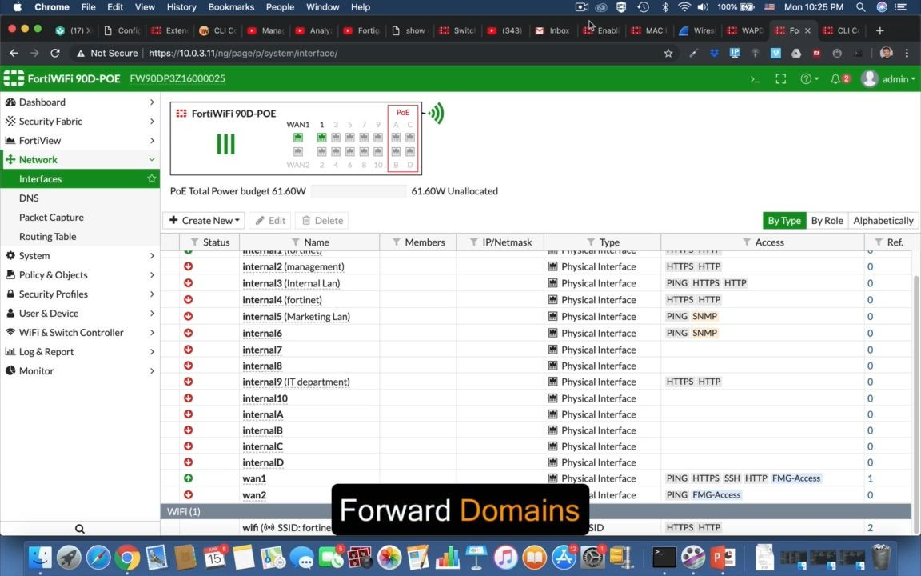The height and width of the screenshot is (576, 921).
Task: Expand the Security Fabric menu
Action: coord(80,122)
